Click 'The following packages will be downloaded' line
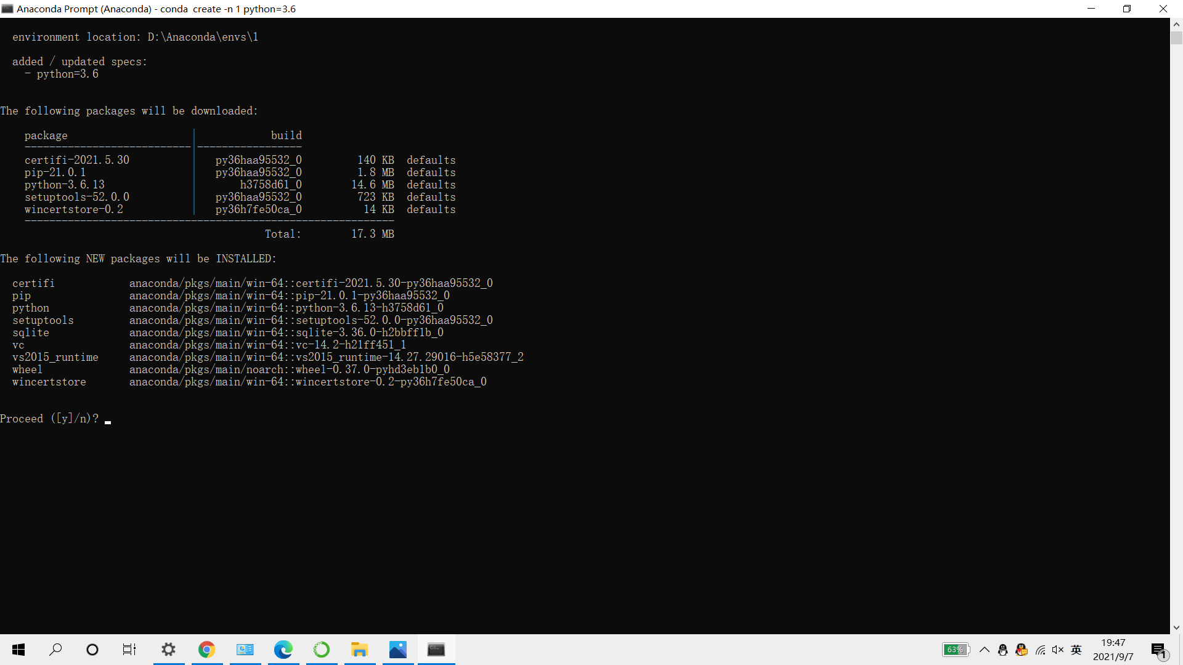 (x=129, y=111)
